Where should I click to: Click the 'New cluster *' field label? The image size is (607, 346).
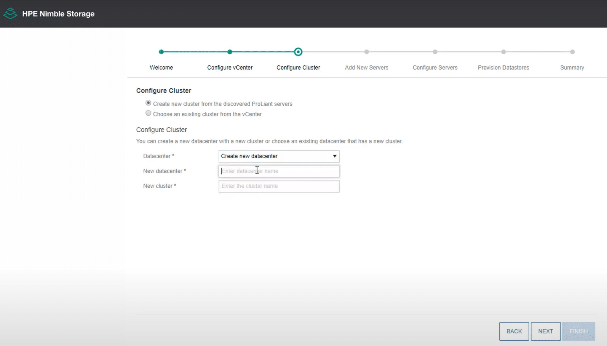click(x=159, y=186)
